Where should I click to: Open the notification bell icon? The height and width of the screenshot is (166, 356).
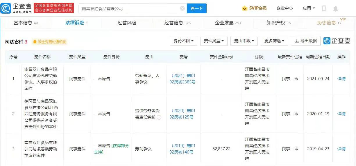click(x=336, y=9)
